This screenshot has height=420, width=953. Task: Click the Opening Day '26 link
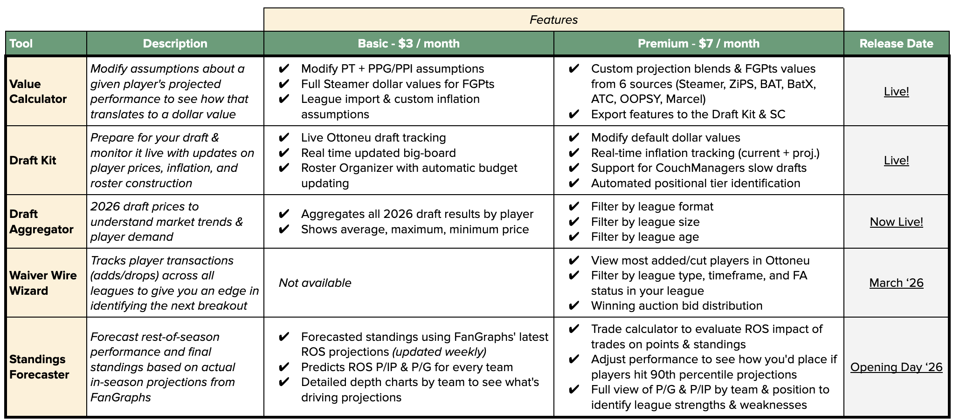[x=896, y=367]
